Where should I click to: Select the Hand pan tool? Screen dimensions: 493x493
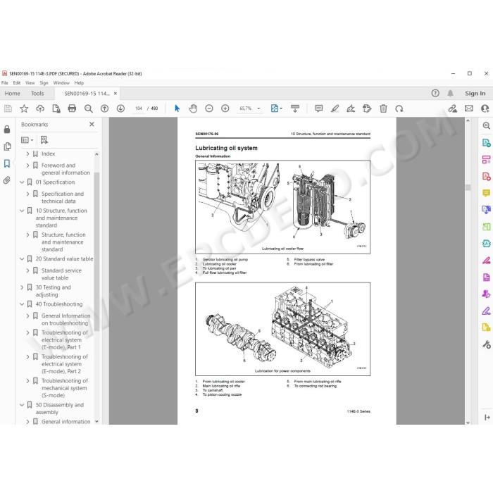[193, 108]
